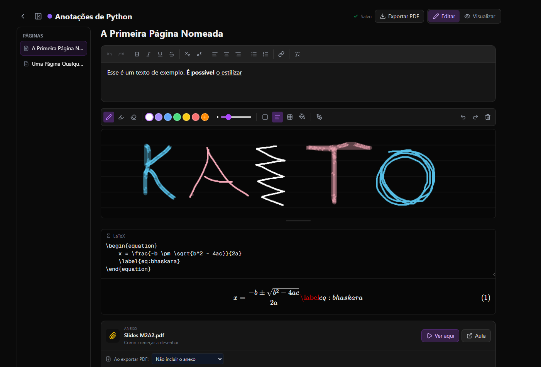Align text to the right
Image resolution: width=541 pixels, height=367 pixels.
click(238, 54)
